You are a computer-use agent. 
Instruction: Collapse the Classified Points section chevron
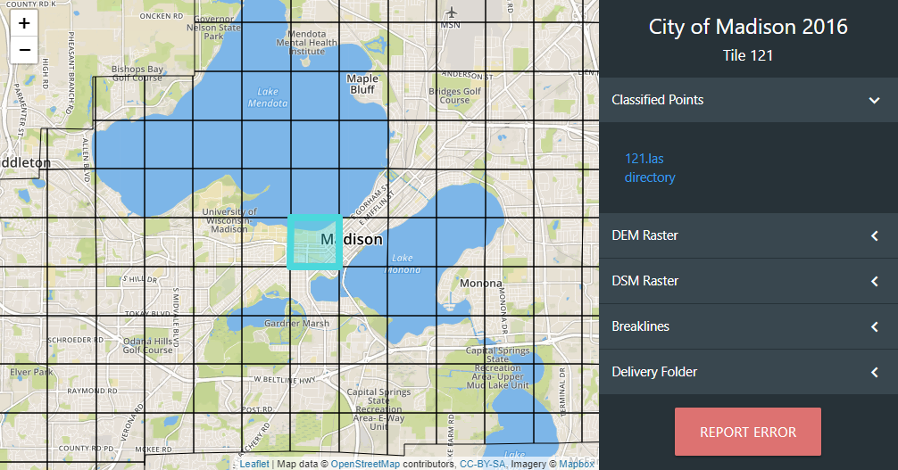pos(874,100)
